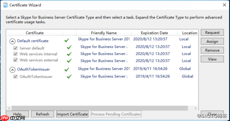Click the scrollbar right arrow
This screenshot has width=230, height=121.
(x=195, y=108)
